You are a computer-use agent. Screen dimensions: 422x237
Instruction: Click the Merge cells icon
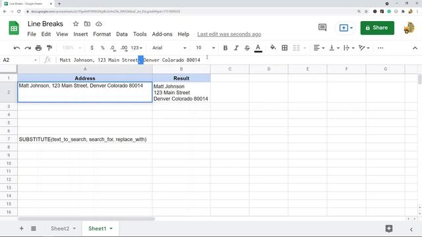coord(296,48)
